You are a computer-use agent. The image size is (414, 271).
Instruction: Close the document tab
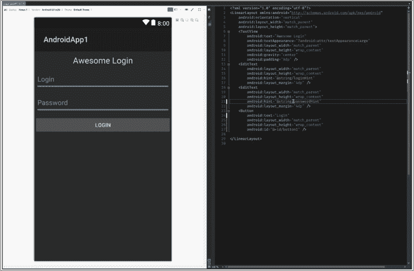point(24,4)
